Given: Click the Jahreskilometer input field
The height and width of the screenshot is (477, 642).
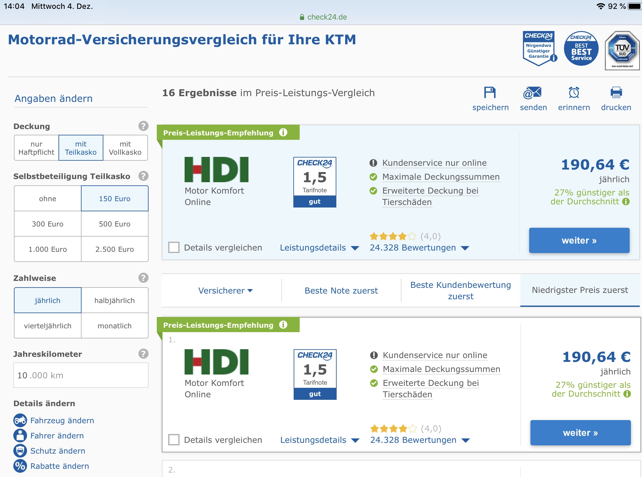Looking at the screenshot, I should coord(81,375).
